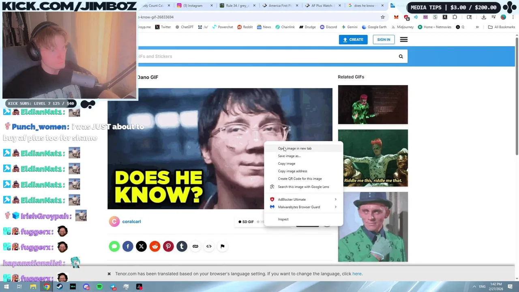This screenshot has height=292, width=519.
Task: Dismiss the translation notice with X
Action: coord(109,274)
